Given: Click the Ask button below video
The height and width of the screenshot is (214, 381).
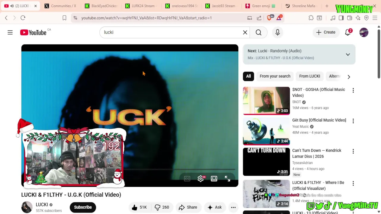Looking at the screenshot, I should click(215, 207).
